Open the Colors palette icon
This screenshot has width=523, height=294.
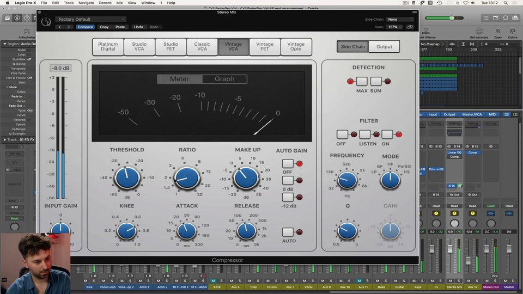tap(512, 32)
